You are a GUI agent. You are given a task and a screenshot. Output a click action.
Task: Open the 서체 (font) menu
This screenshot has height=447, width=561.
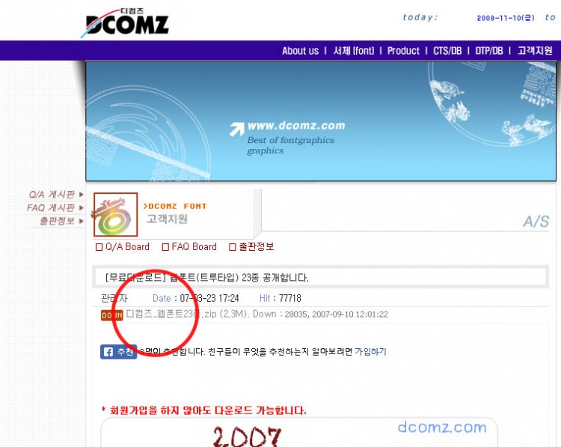point(354,51)
